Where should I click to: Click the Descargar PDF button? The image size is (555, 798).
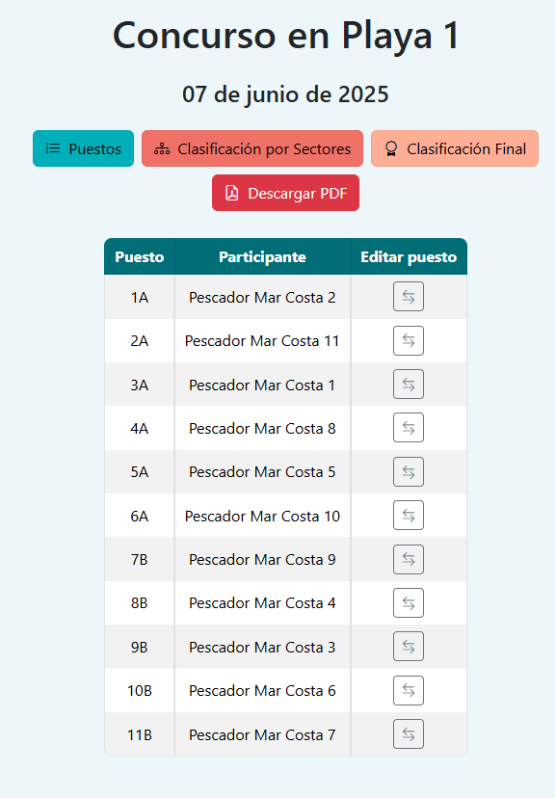[285, 193]
